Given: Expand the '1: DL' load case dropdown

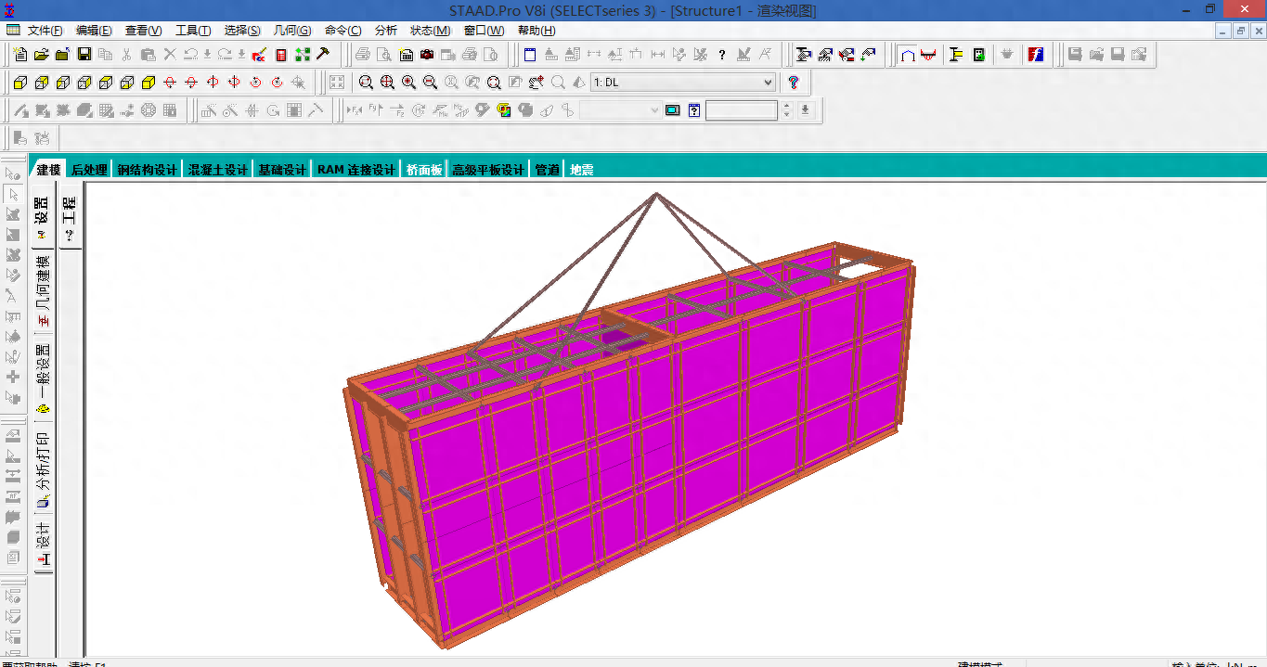Looking at the screenshot, I should 767,83.
